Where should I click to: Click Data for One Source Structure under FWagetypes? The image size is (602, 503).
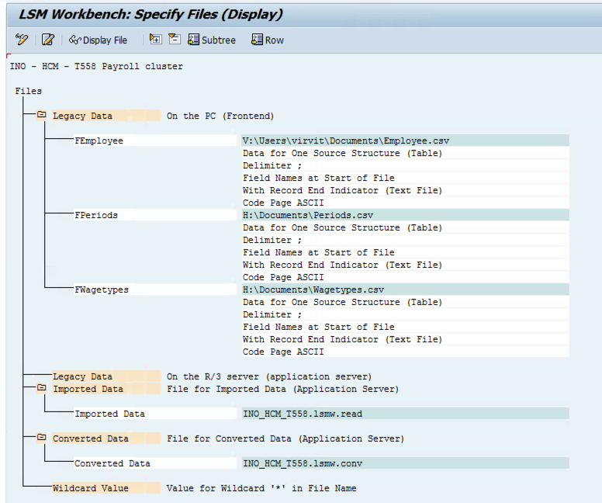406,302
